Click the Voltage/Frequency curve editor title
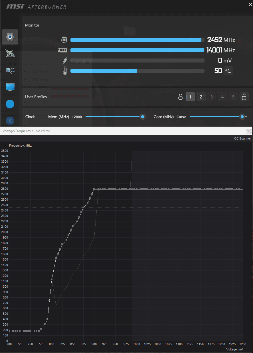Screen dimensions: 253x353 [26, 131]
